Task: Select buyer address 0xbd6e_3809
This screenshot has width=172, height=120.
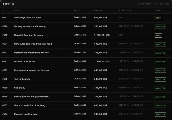Action: (x=80, y=26)
